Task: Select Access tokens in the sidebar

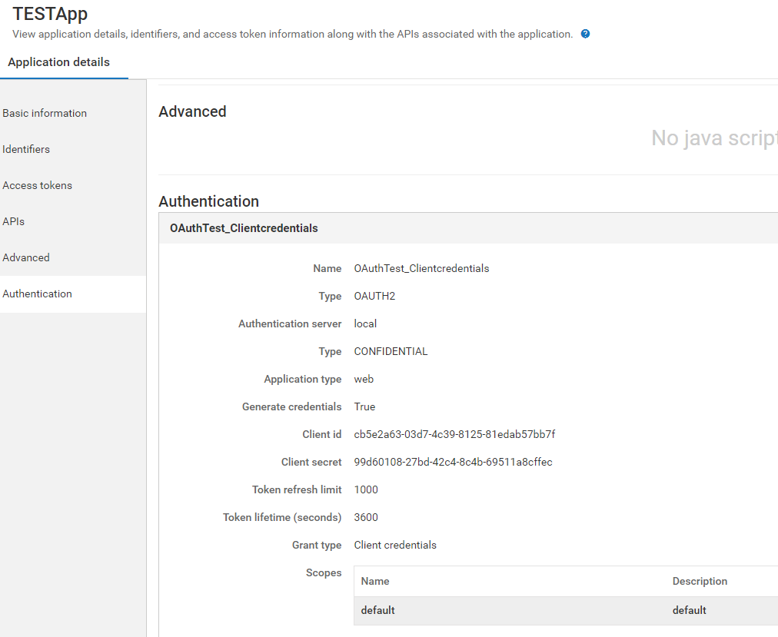Action: pos(37,185)
